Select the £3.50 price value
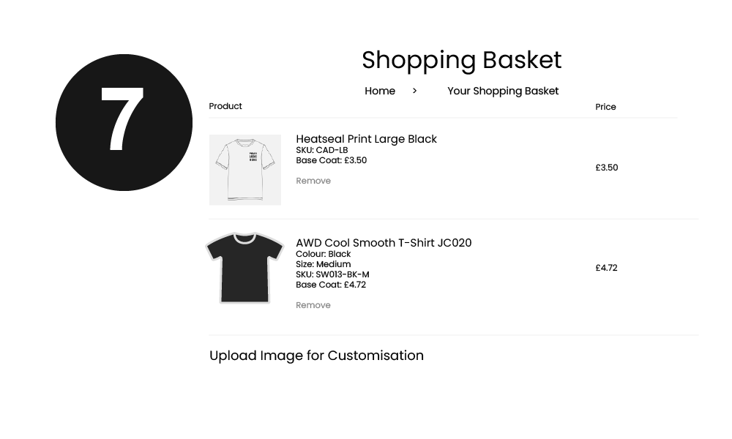 point(607,168)
